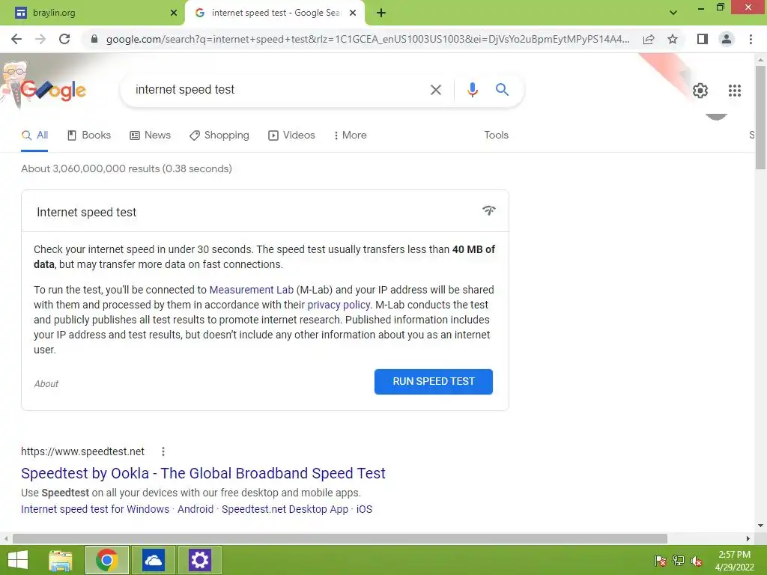Screen dimensions: 767x575
Task: Select the Books search tab
Action: [x=89, y=135]
